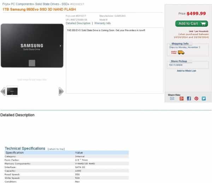Select the Samsung SSD thumbnail image

tap(12, 91)
